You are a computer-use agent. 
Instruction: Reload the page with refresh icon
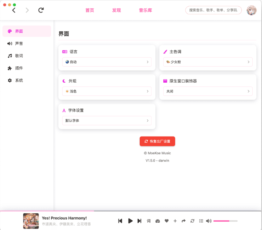[41, 10]
